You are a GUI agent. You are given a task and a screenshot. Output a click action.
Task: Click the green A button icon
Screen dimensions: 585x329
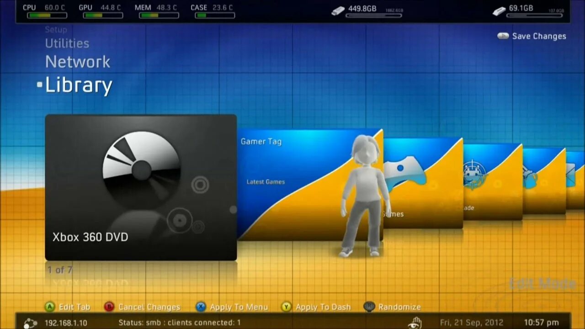coord(49,307)
